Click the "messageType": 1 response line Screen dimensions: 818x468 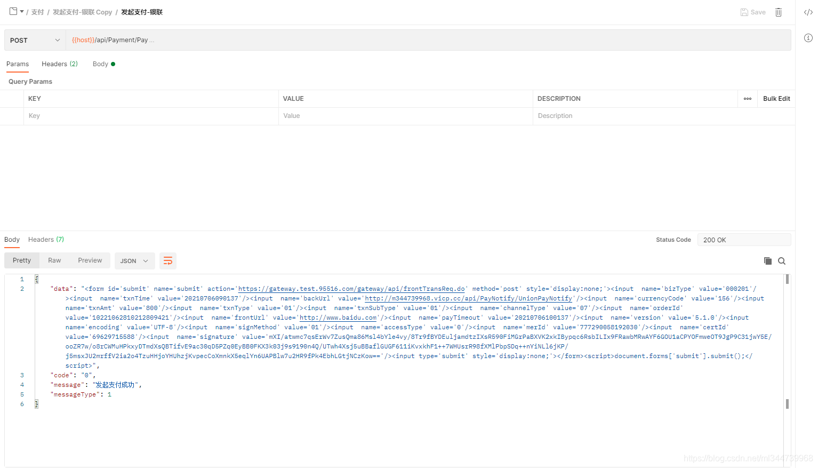81,394
